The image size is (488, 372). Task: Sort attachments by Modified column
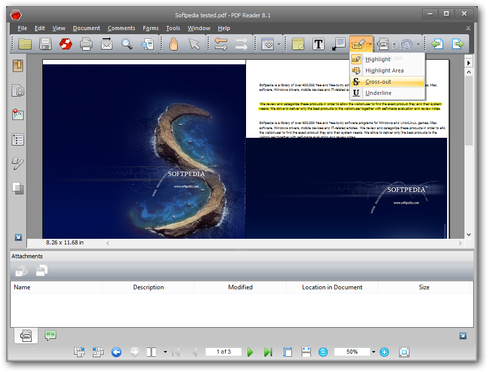[240, 287]
